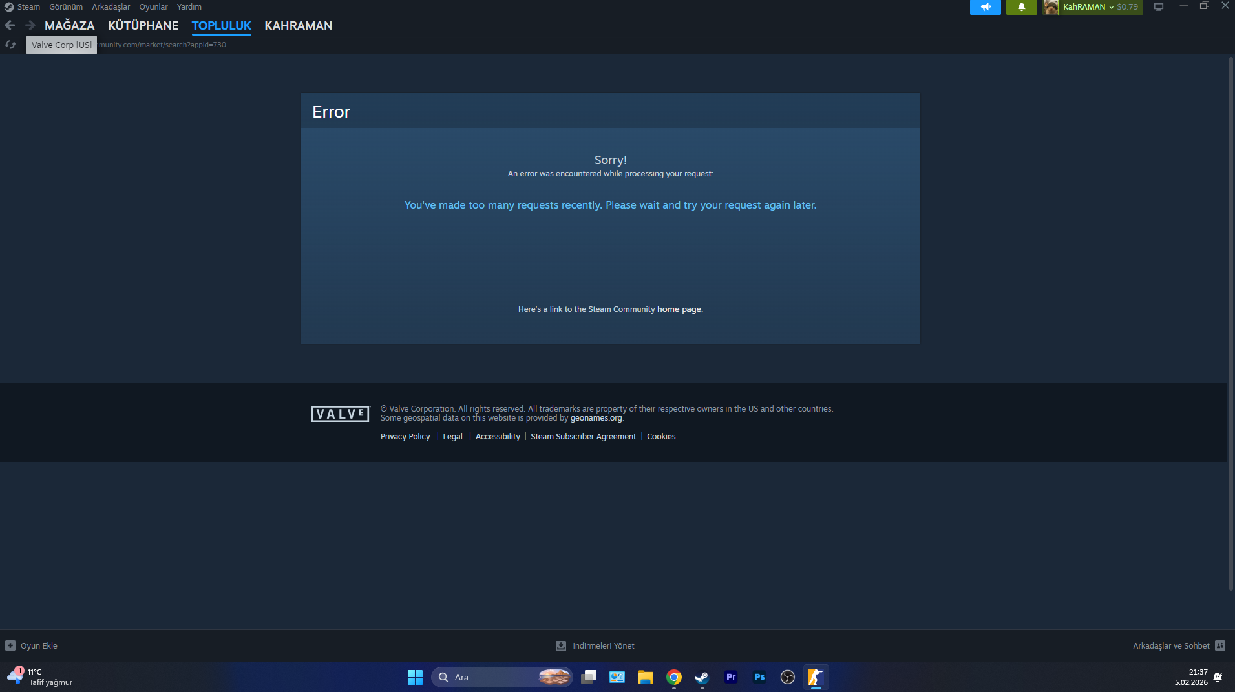
Task: Open the Accessibility link
Action: pos(498,437)
